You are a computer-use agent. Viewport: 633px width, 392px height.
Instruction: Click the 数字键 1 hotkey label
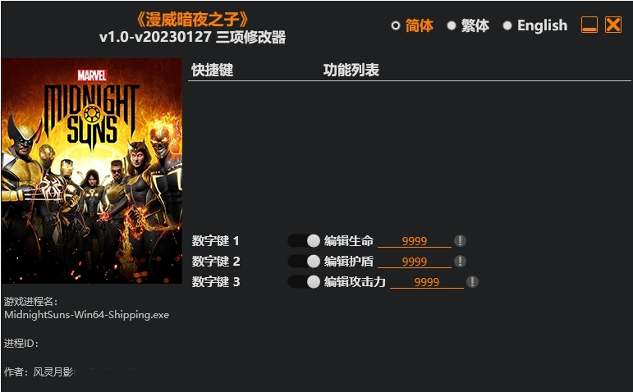coord(216,241)
